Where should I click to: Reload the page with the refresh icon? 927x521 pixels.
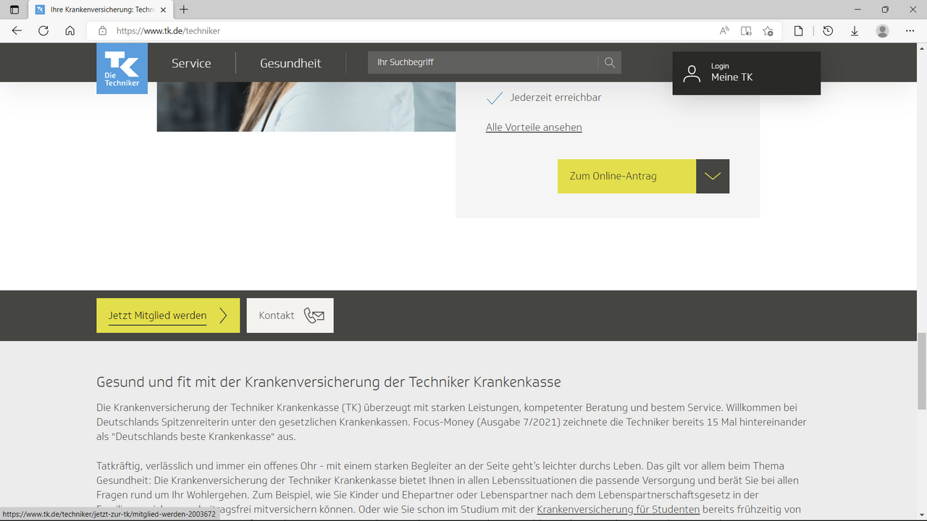tap(43, 31)
